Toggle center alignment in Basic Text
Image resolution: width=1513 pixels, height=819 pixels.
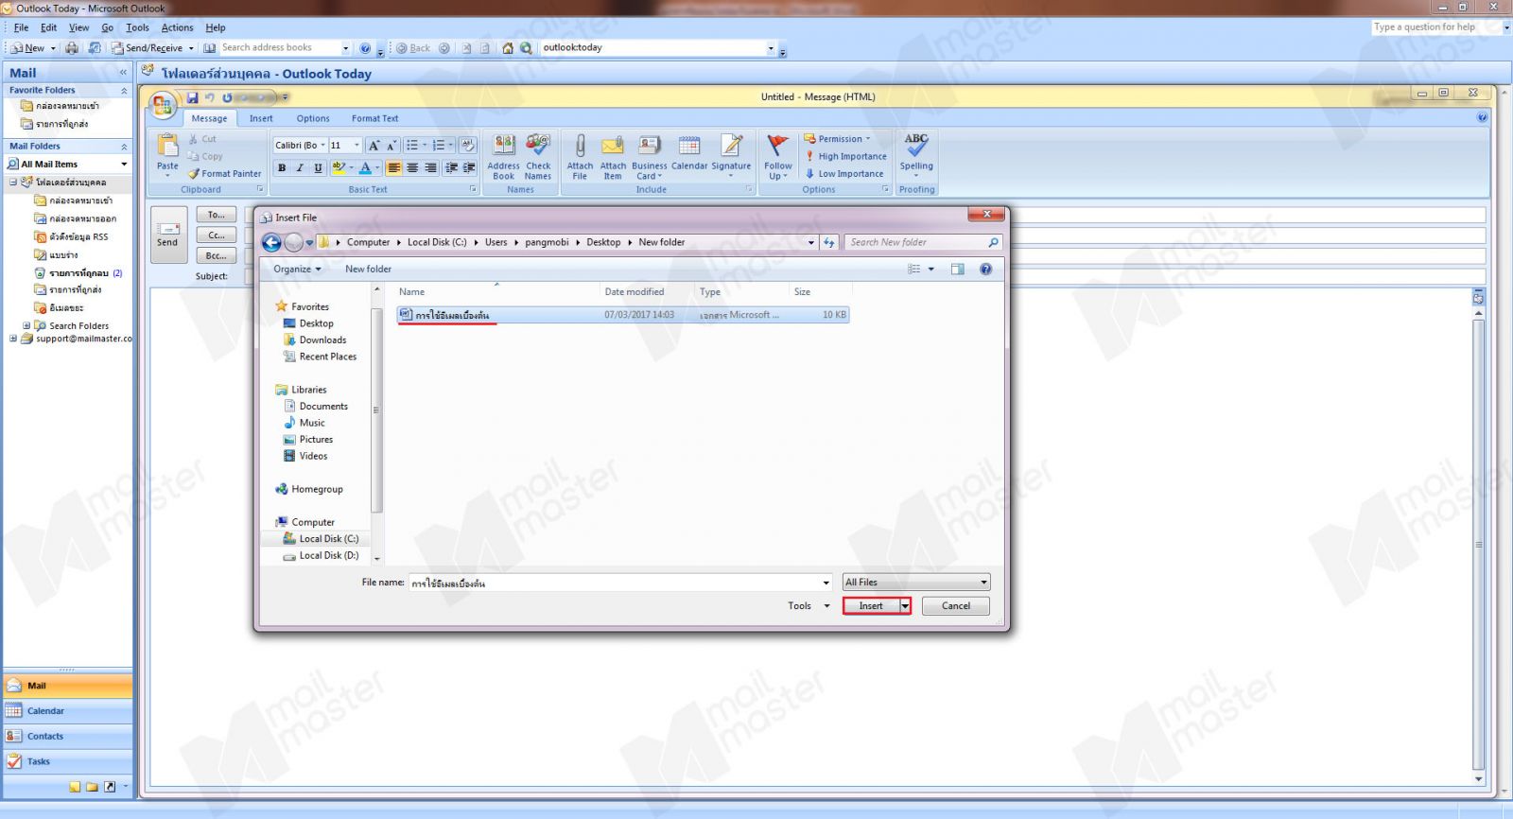[x=412, y=168]
